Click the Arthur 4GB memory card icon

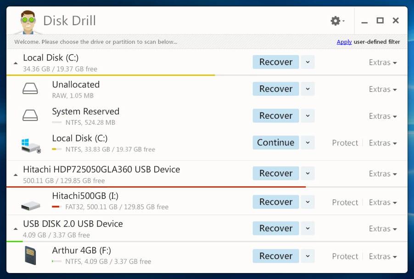(x=30, y=256)
